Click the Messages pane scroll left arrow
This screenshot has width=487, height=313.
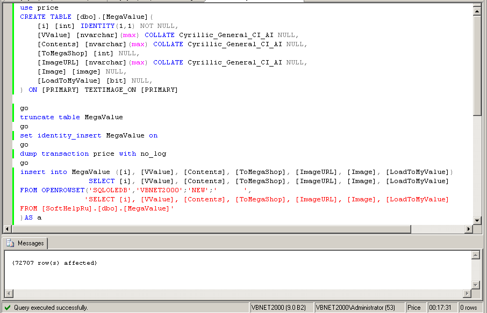tap(9, 293)
